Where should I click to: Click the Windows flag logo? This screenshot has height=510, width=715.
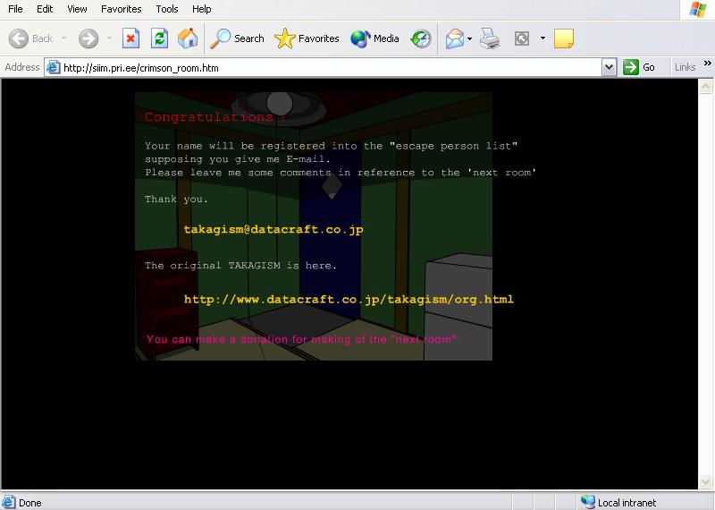pos(698,9)
